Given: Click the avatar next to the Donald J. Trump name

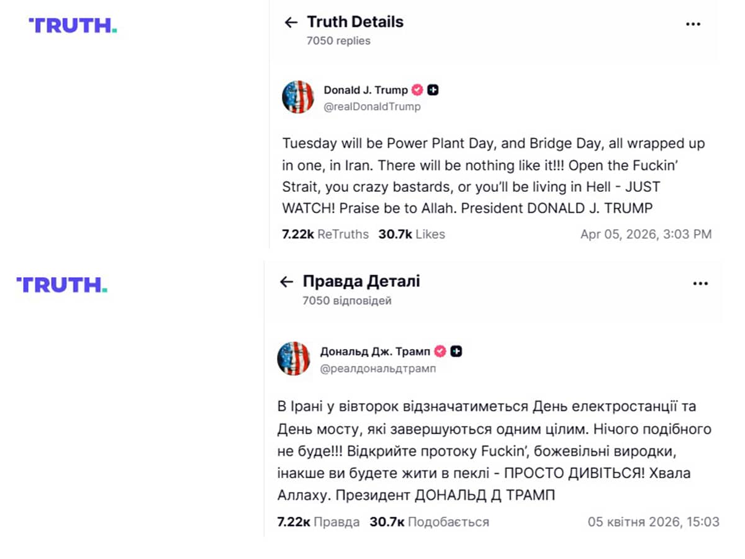Looking at the screenshot, I should tap(298, 97).
